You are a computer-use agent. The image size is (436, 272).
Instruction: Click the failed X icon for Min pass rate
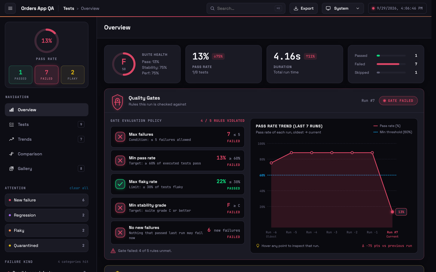tap(120, 160)
